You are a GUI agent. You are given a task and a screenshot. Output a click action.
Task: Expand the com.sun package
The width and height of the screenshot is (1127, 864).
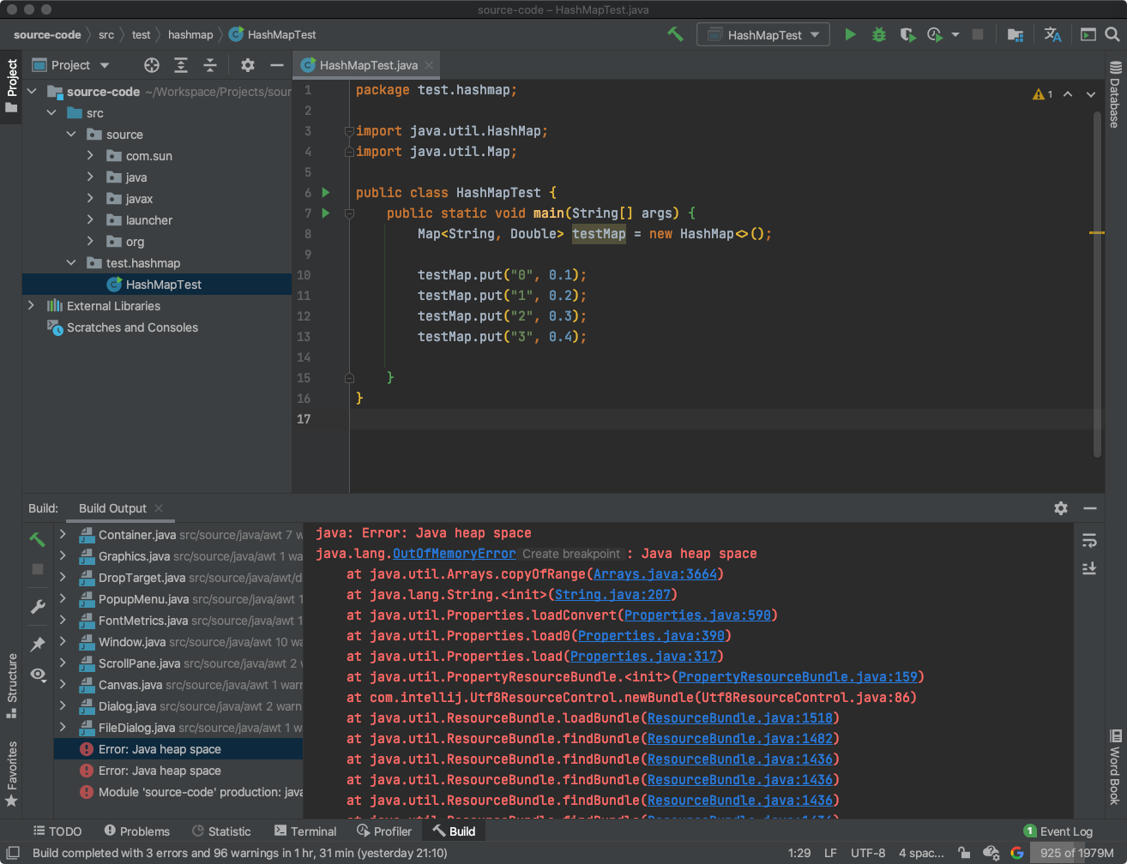pos(91,156)
